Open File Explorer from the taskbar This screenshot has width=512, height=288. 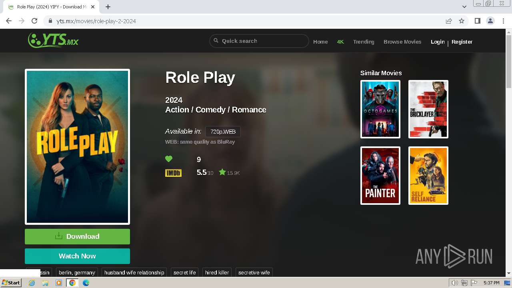(x=45, y=283)
